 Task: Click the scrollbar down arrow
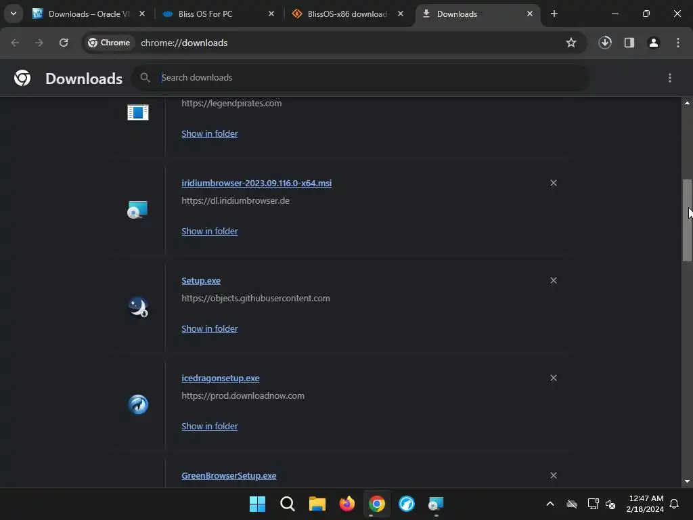[x=688, y=481]
